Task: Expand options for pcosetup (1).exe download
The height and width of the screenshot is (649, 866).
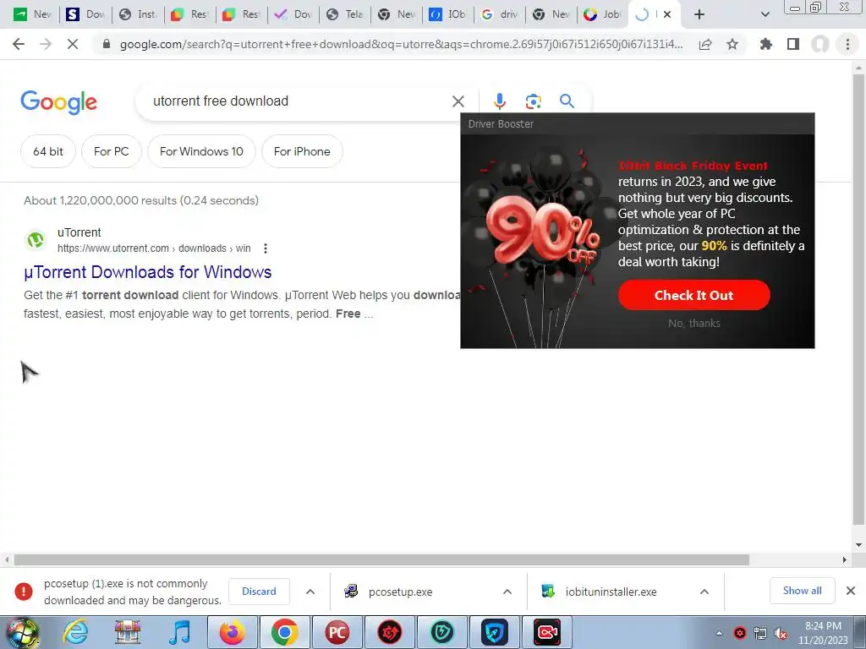Action: 310,592
